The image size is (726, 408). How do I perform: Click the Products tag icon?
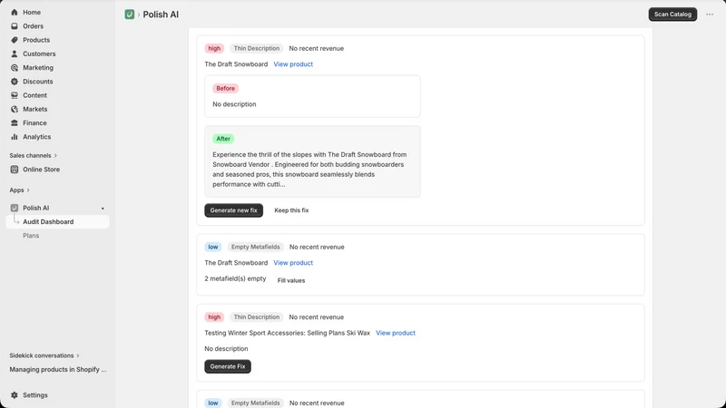tap(15, 40)
